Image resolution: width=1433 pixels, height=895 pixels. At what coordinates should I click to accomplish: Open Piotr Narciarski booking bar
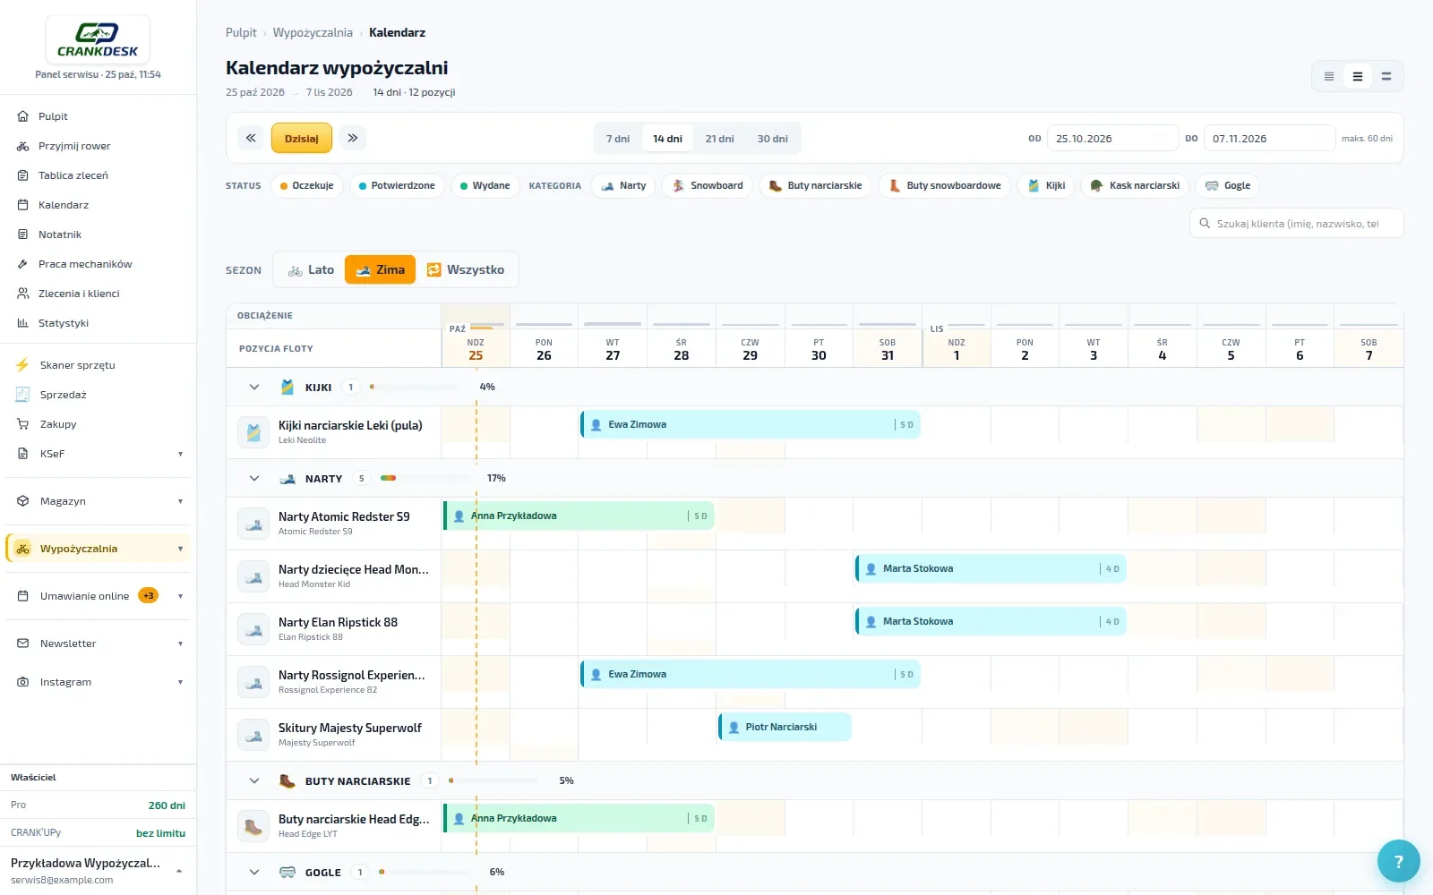pyautogui.click(x=785, y=727)
